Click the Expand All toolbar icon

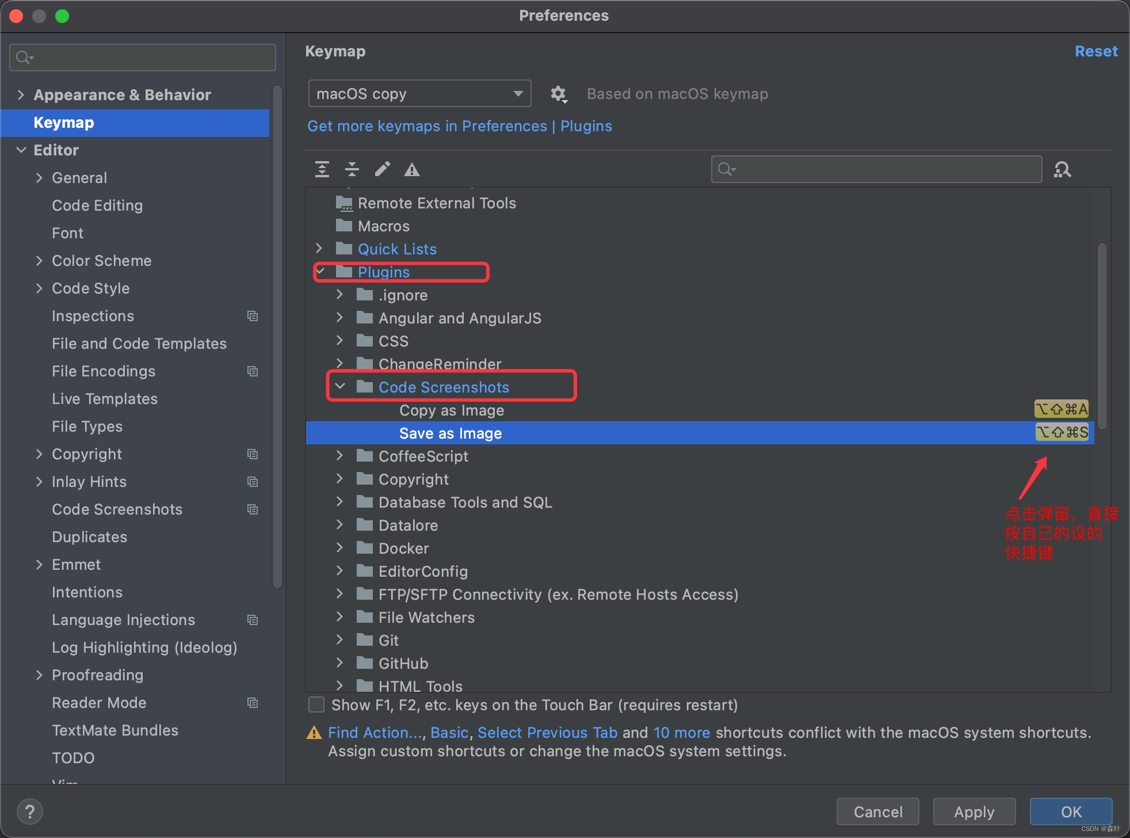coord(322,169)
